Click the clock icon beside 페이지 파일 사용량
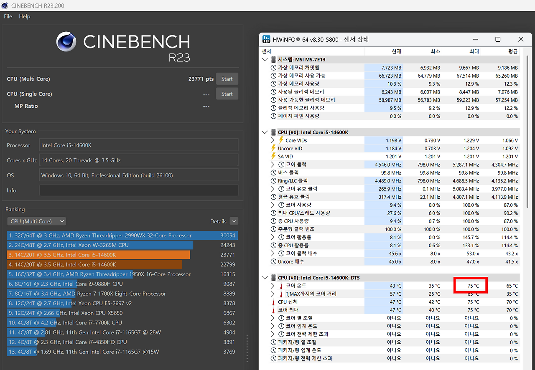 coord(273,116)
